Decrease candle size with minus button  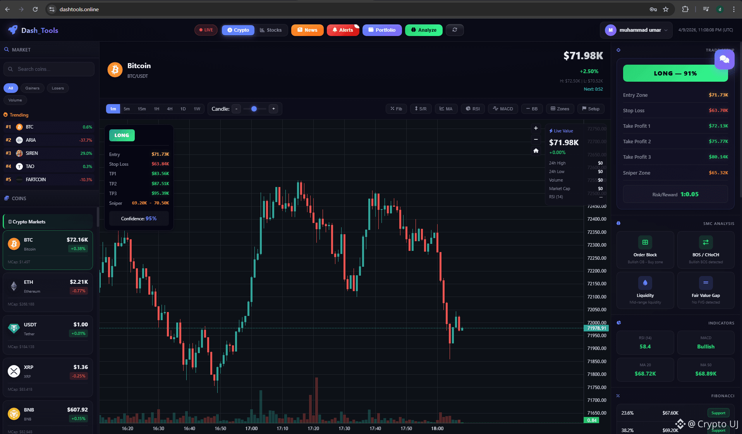[236, 109]
